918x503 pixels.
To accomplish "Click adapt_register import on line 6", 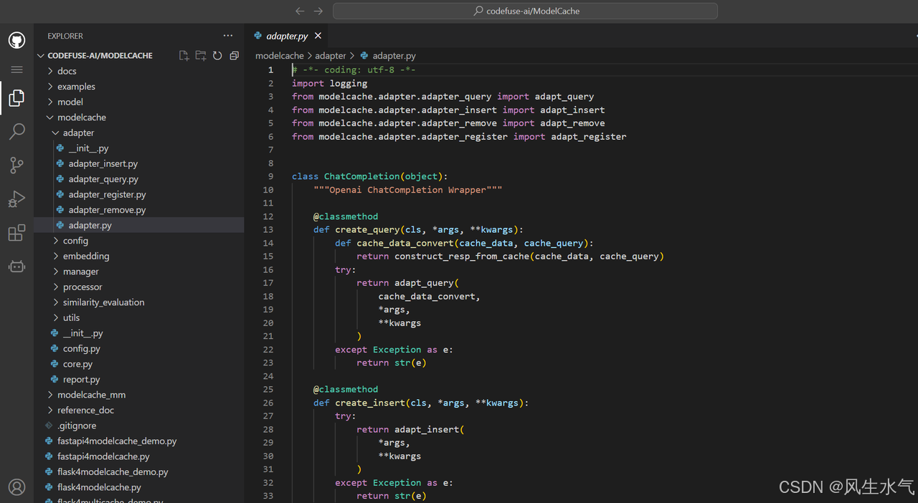I will click(x=589, y=136).
